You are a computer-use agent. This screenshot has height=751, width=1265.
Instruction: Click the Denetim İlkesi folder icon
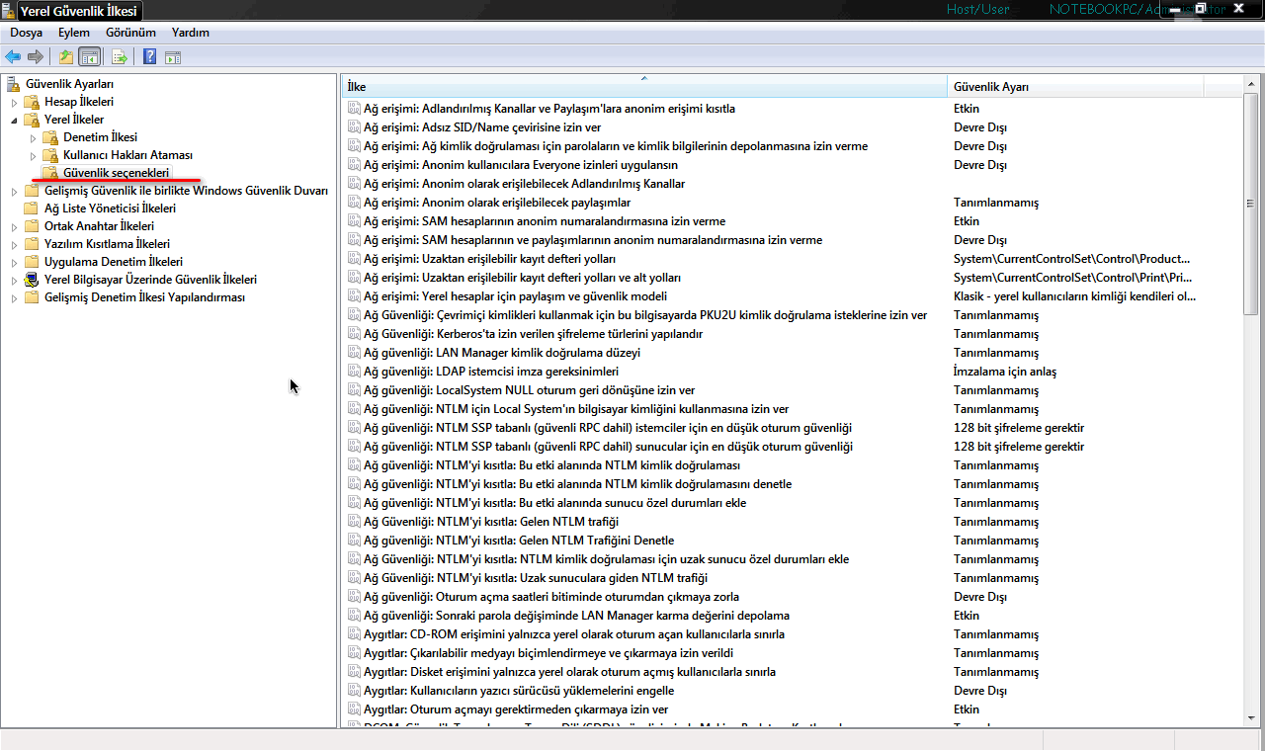tap(50, 137)
